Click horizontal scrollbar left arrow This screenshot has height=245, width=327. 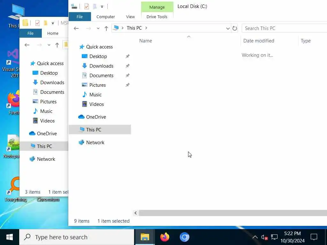click(x=135, y=213)
